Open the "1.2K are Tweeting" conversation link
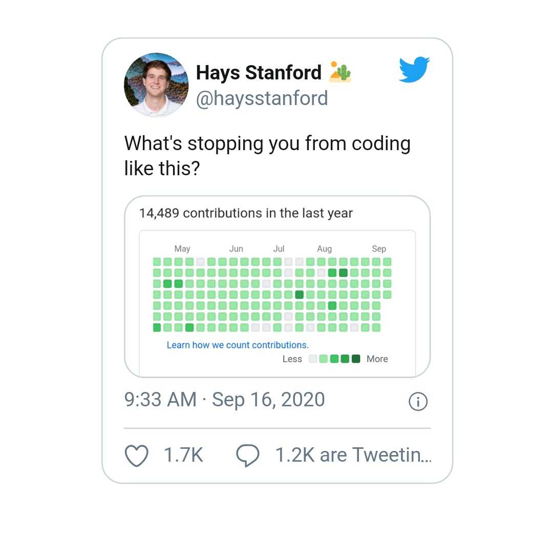 (353, 455)
